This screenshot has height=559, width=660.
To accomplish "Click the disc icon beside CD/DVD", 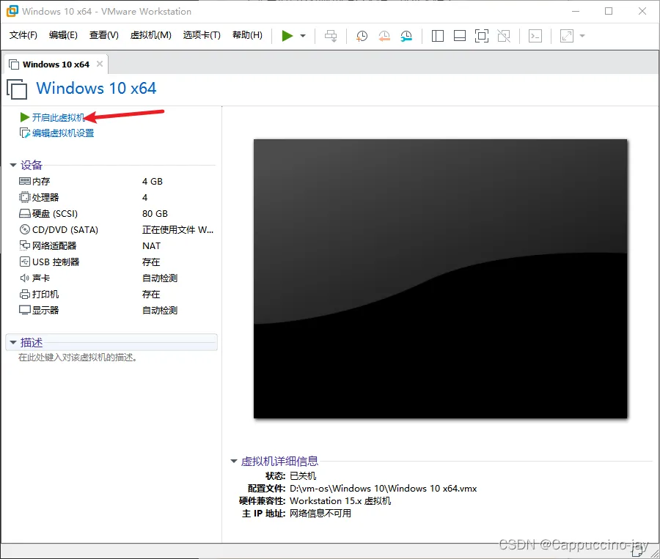I will point(25,229).
